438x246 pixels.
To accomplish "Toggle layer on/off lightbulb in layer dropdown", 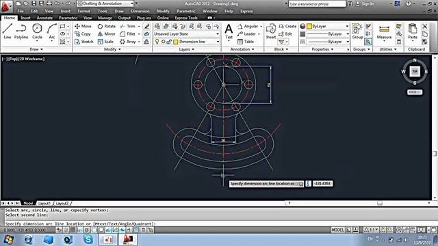I will coord(157,42).
